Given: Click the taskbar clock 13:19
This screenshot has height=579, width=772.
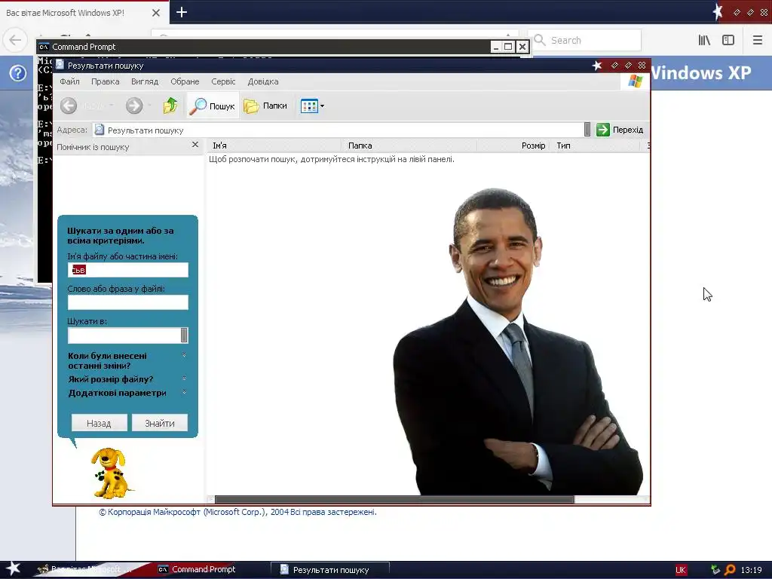Looking at the screenshot, I should coord(752,570).
